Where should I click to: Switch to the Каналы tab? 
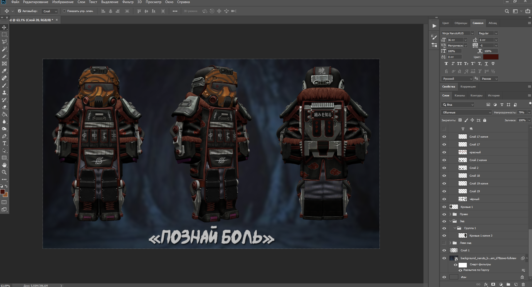[460, 95]
